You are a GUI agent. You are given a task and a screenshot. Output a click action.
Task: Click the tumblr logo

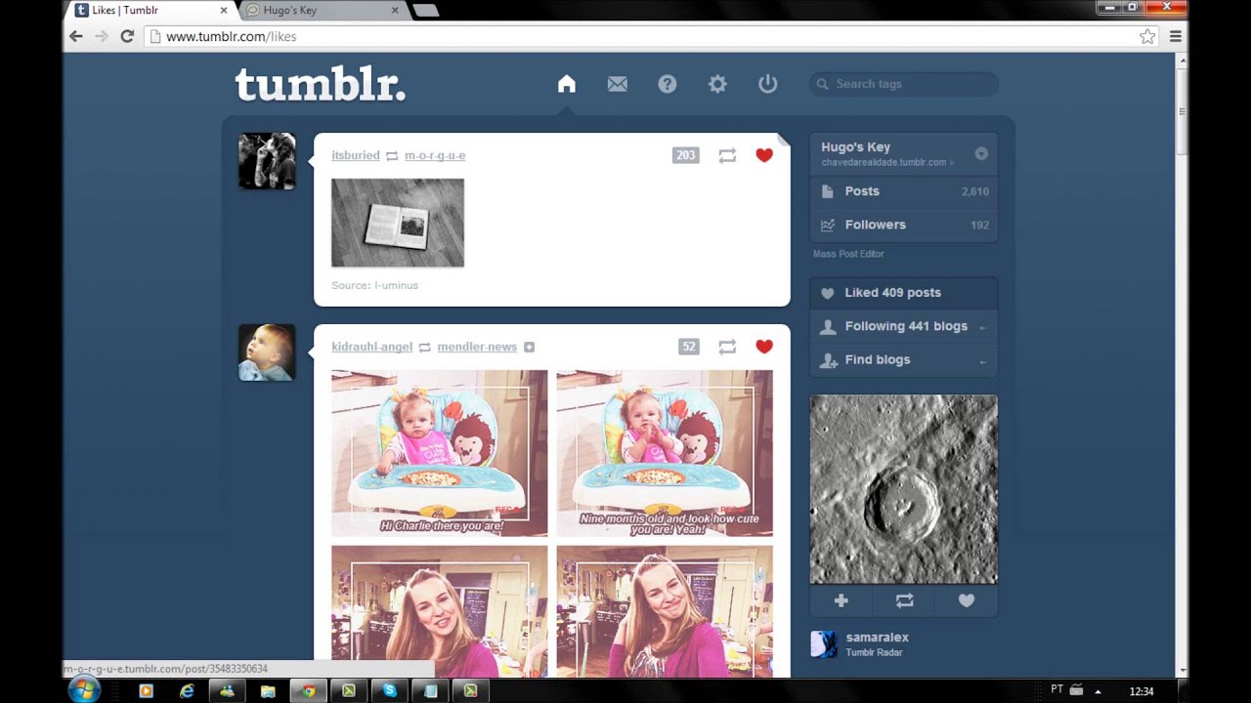[x=321, y=85]
